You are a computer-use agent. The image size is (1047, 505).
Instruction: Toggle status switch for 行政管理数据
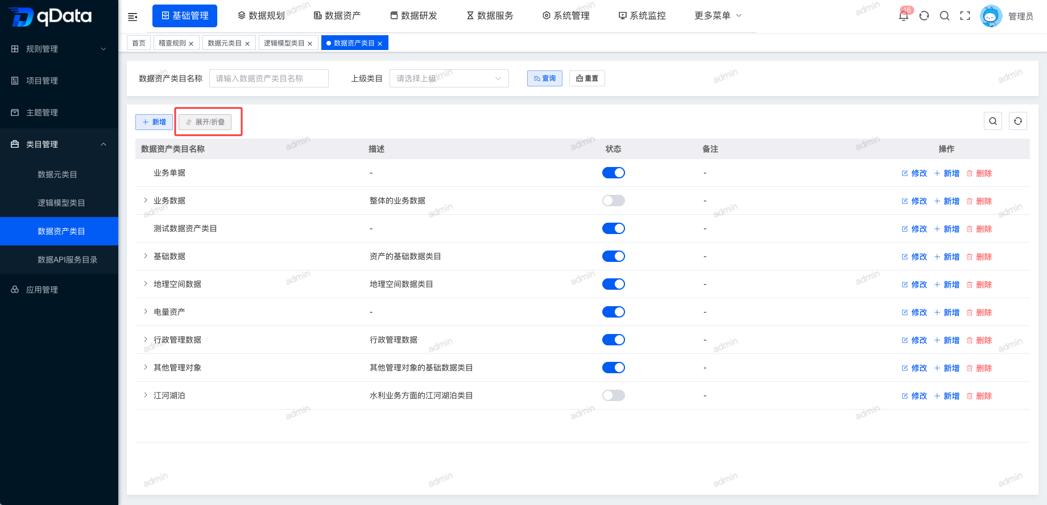point(614,340)
